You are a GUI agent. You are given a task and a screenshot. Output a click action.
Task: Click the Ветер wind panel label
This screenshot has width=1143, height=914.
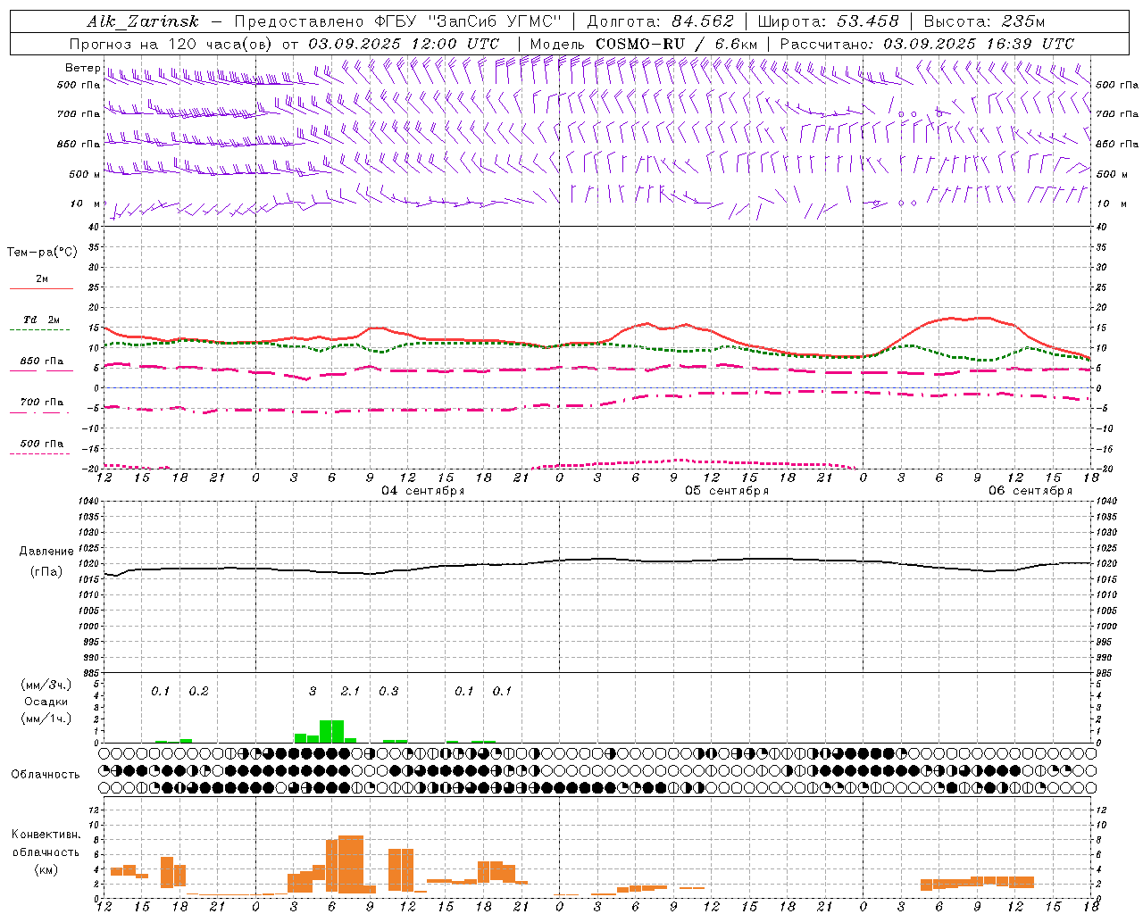click(x=83, y=68)
